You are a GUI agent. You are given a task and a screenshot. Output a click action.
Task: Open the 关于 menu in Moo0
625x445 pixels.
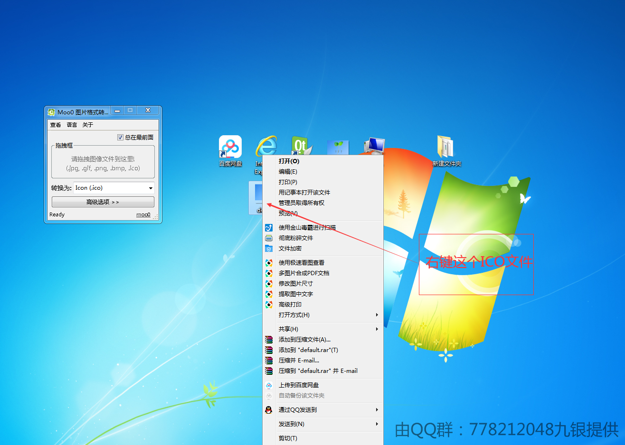click(x=88, y=125)
